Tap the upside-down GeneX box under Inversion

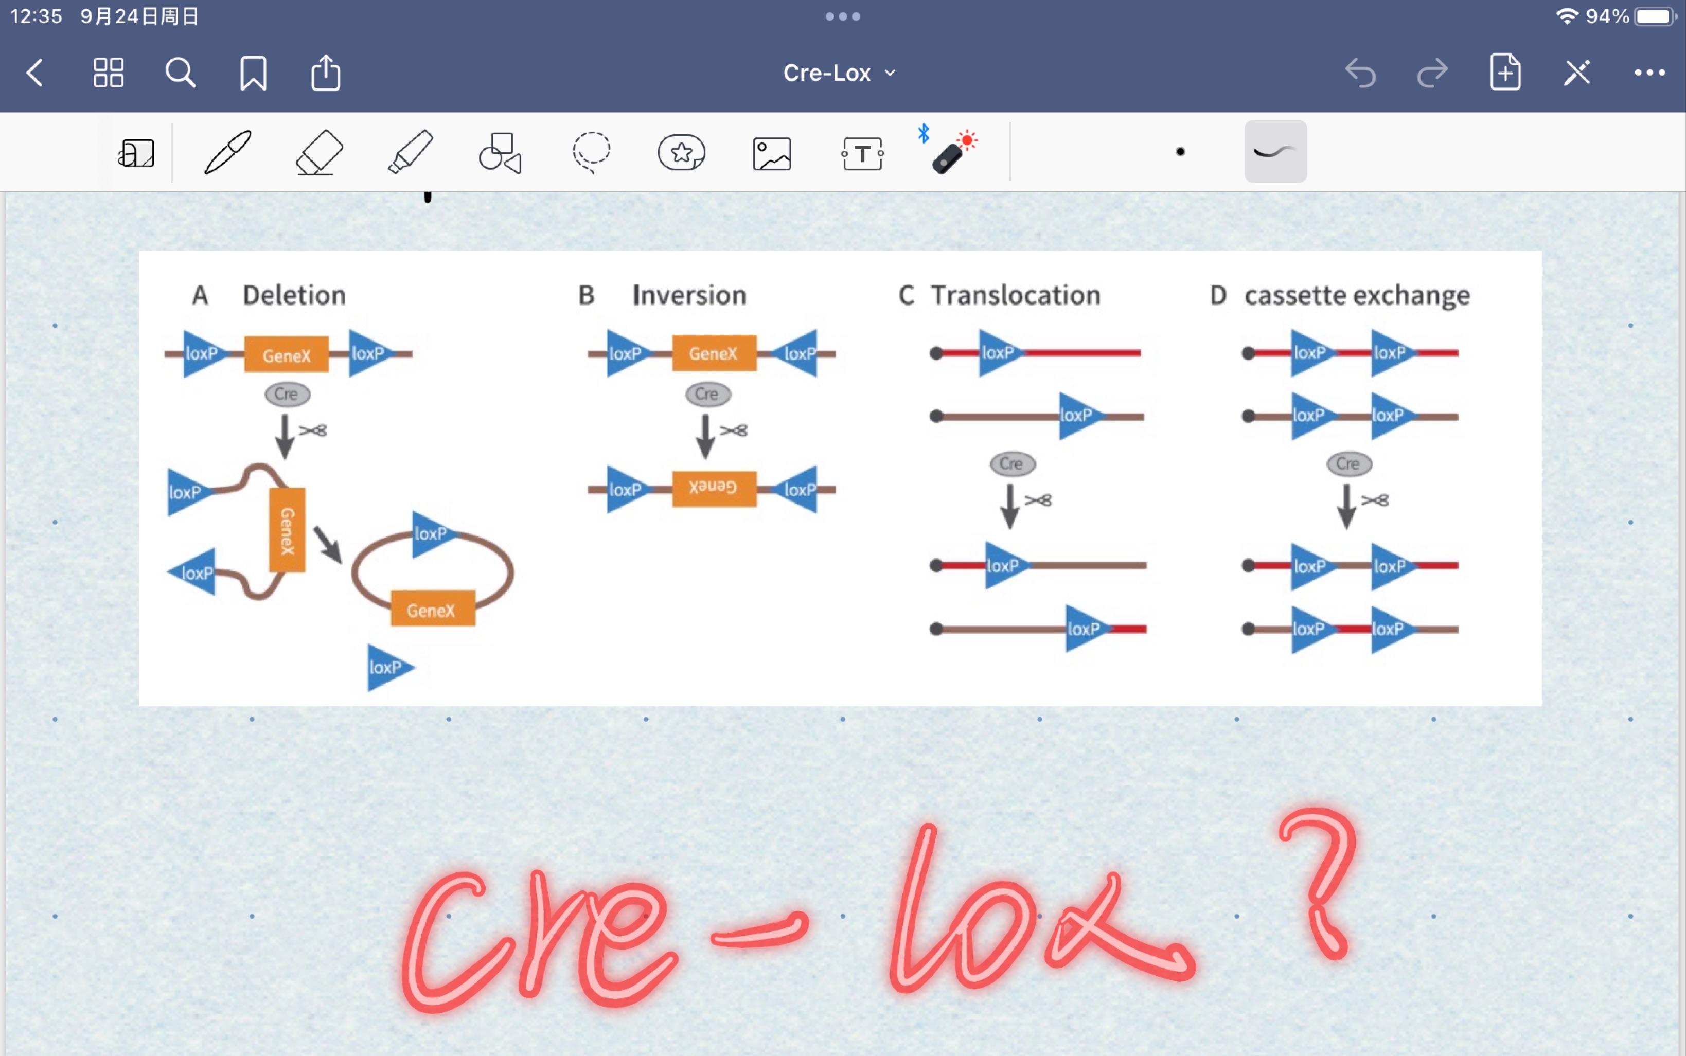click(x=714, y=488)
